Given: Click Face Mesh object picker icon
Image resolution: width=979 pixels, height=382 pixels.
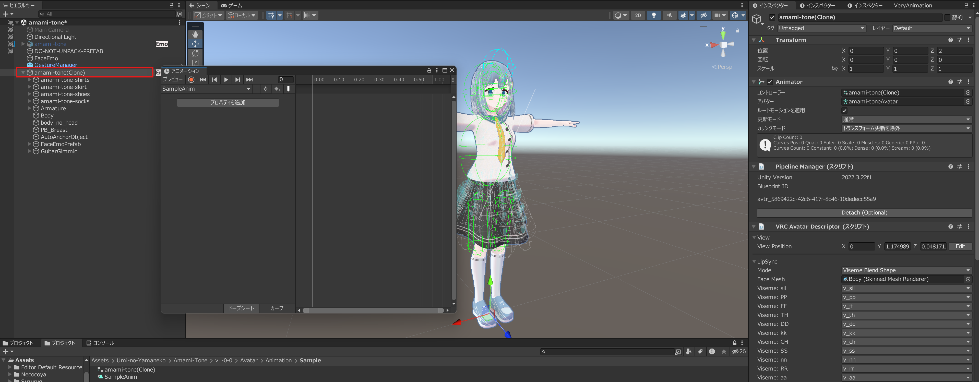Looking at the screenshot, I should point(968,279).
